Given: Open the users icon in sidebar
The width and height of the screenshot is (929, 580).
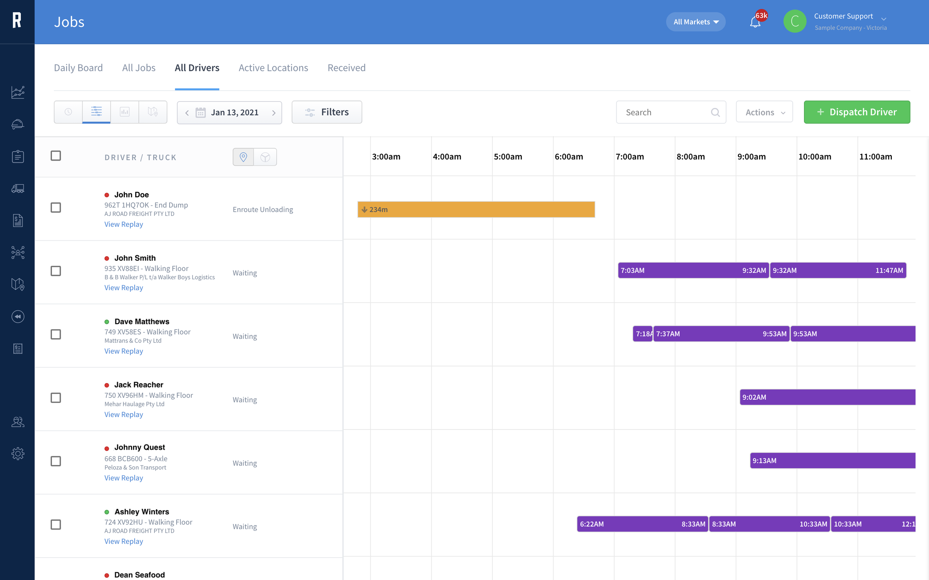Looking at the screenshot, I should tap(18, 422).
